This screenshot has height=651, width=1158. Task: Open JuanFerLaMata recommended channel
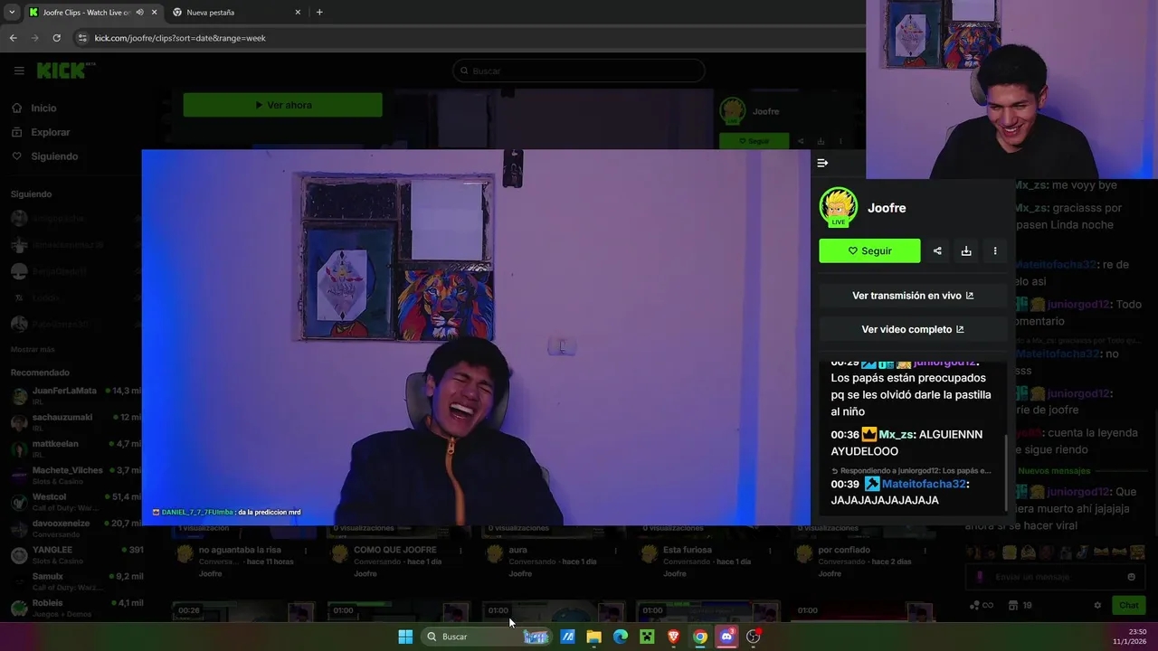tap(76, 395)
